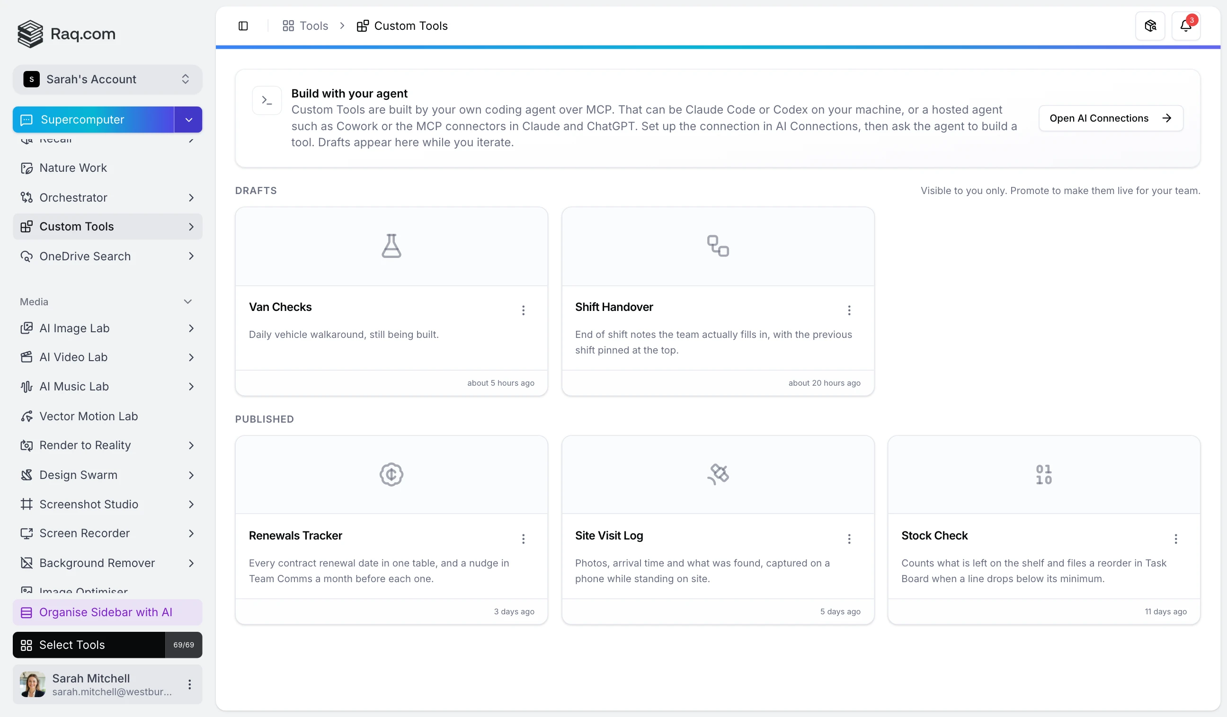Click the 69/69 tools counter badge

point(184,645)
